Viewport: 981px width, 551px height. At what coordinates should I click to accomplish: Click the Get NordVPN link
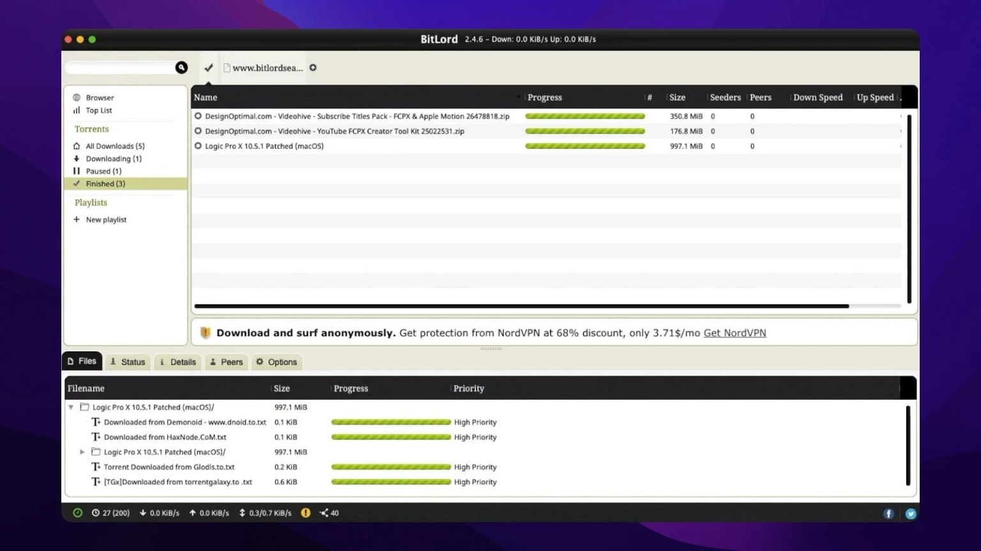734,332
